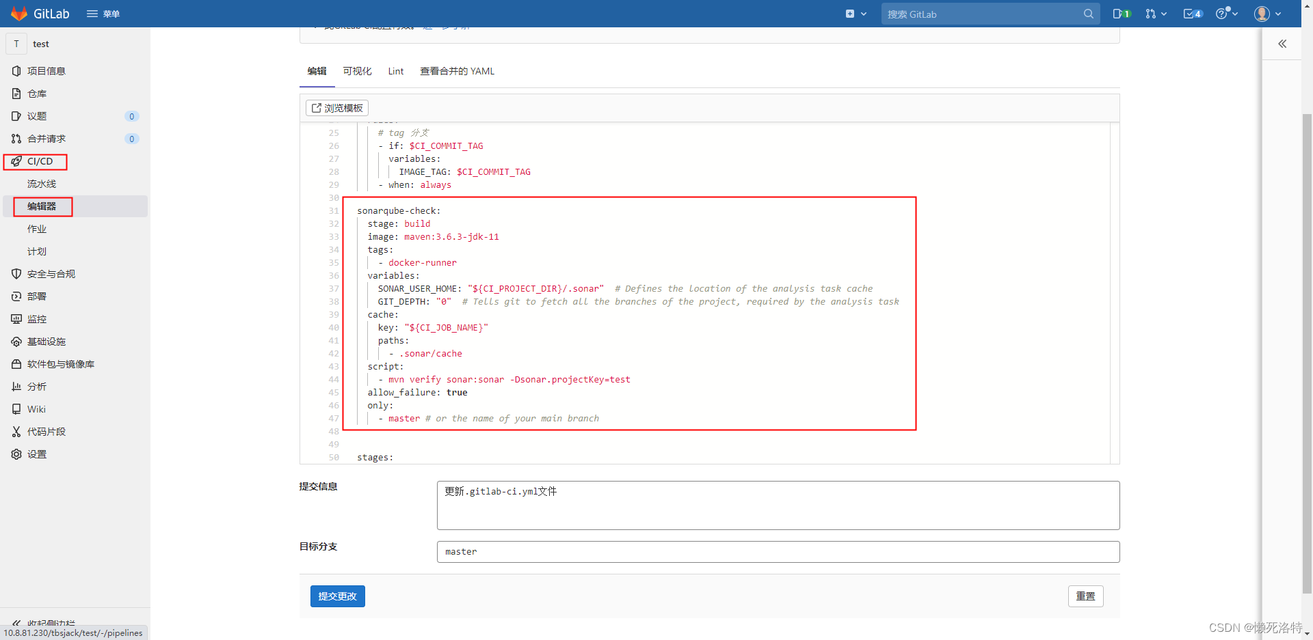Click the sonarqube-check: line in editor
Screen dimensions: 1313x640
[x=399, y=211]
